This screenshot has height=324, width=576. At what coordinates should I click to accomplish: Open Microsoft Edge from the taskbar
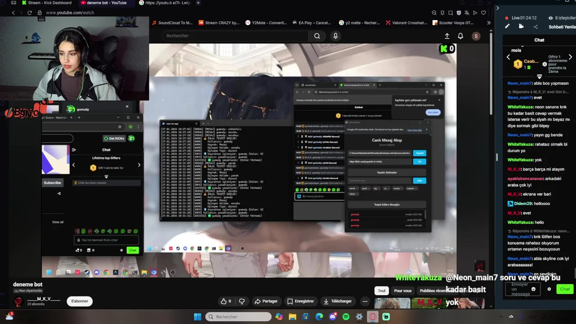point(319,317)
